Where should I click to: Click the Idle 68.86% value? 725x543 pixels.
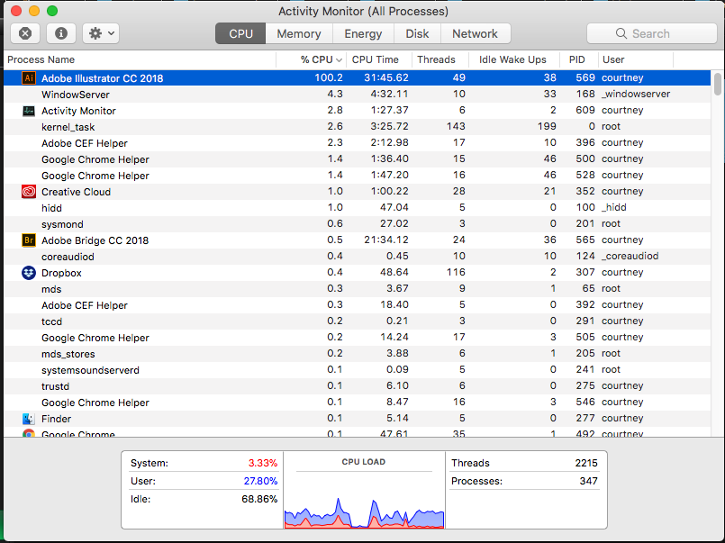point(259,499)
